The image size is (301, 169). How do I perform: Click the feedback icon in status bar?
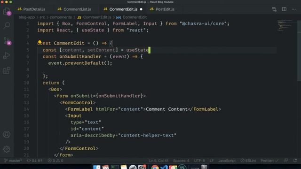pos(286,161)
